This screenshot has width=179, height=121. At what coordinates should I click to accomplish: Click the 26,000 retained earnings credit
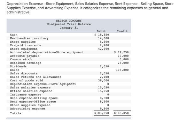pos(123,63)
